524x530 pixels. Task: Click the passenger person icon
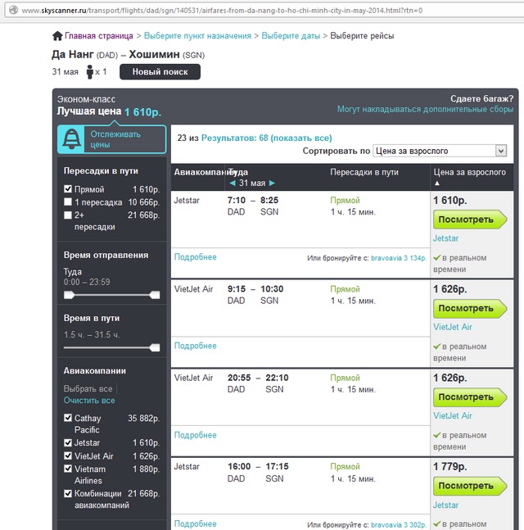coord(89,72)
